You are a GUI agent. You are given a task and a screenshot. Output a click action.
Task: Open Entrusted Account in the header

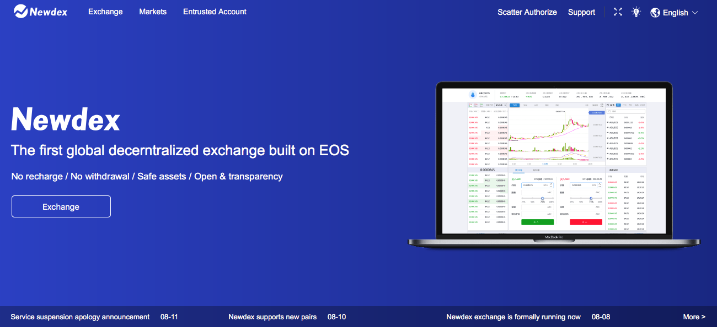(x=215, y=12)
